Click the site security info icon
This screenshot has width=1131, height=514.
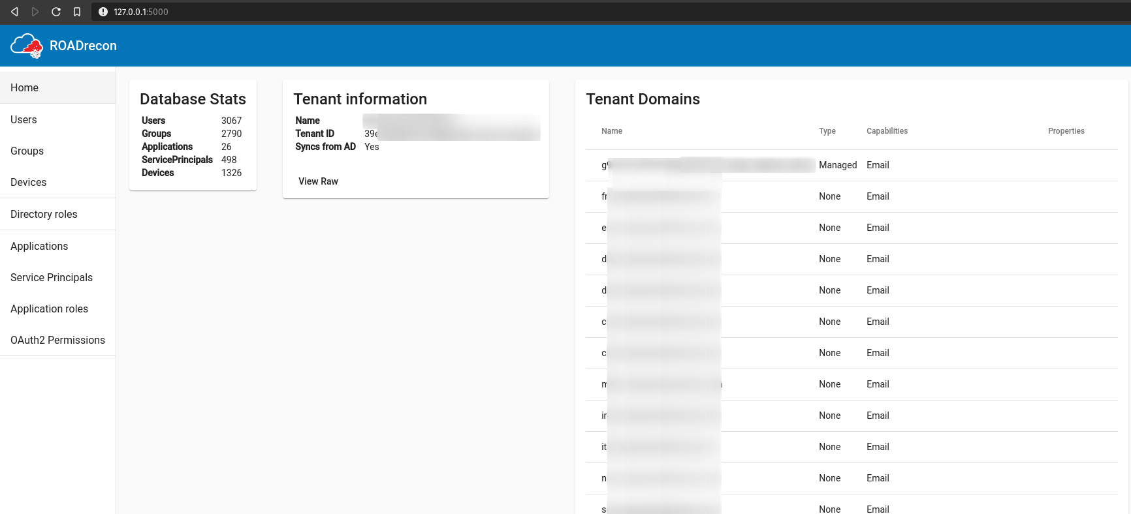click(x=103, y=12)
